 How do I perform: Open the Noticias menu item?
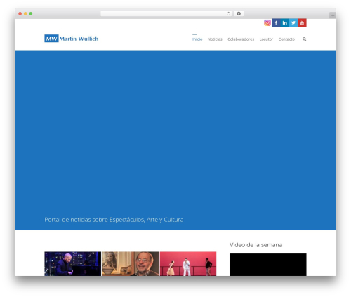[x=215, y=39]
